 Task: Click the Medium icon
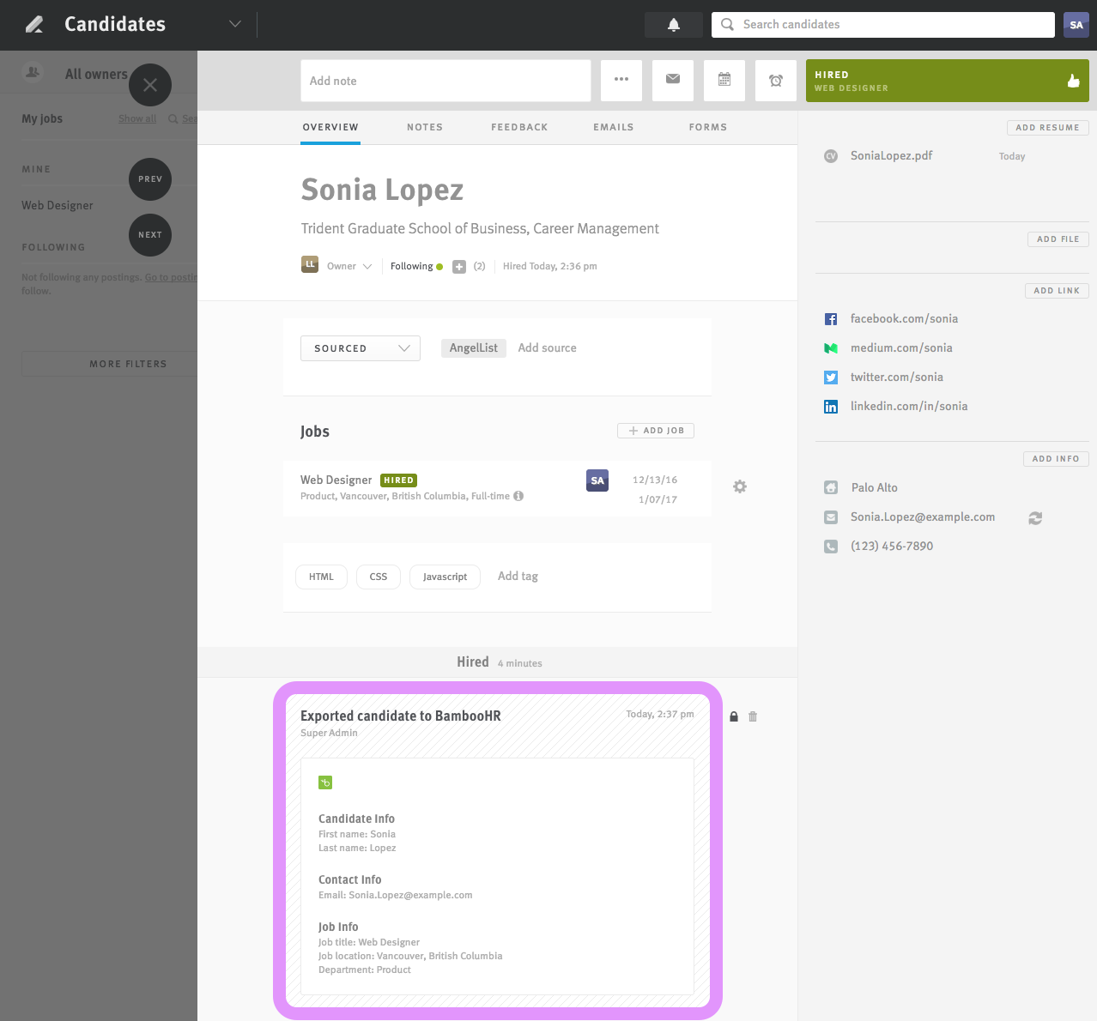click(x=831, y=348)
